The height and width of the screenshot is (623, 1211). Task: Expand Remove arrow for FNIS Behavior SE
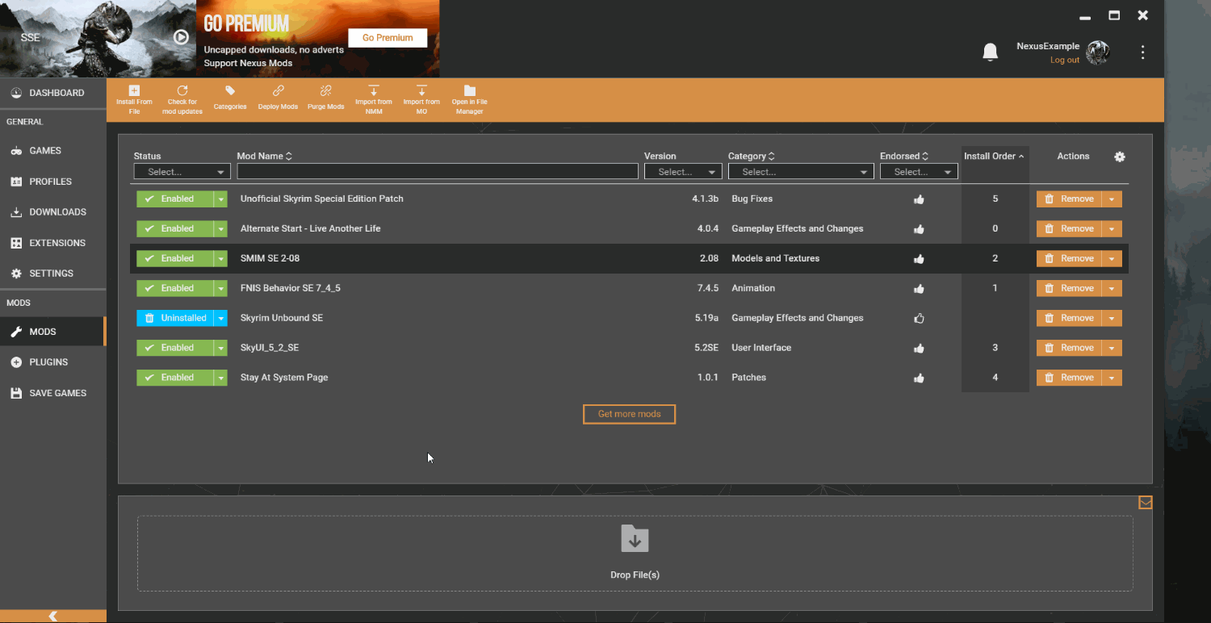(x=1112, y=288)
